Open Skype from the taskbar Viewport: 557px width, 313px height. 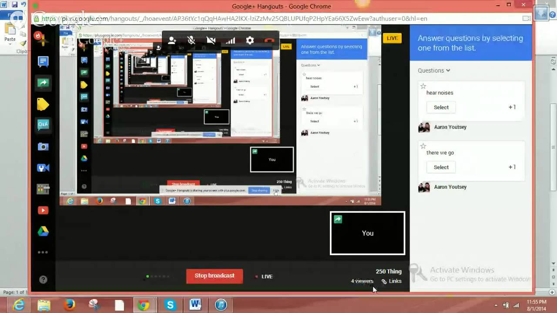click(170, 305)
